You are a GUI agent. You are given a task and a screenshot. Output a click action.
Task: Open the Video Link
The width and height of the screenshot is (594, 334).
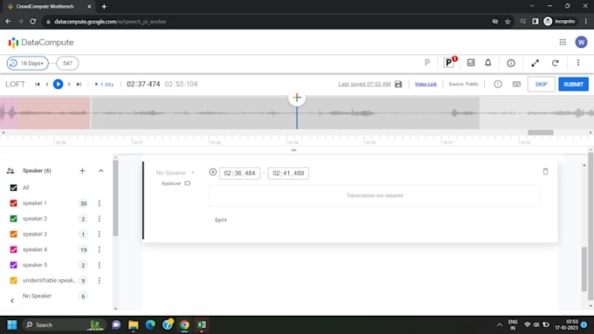(425, 84)
